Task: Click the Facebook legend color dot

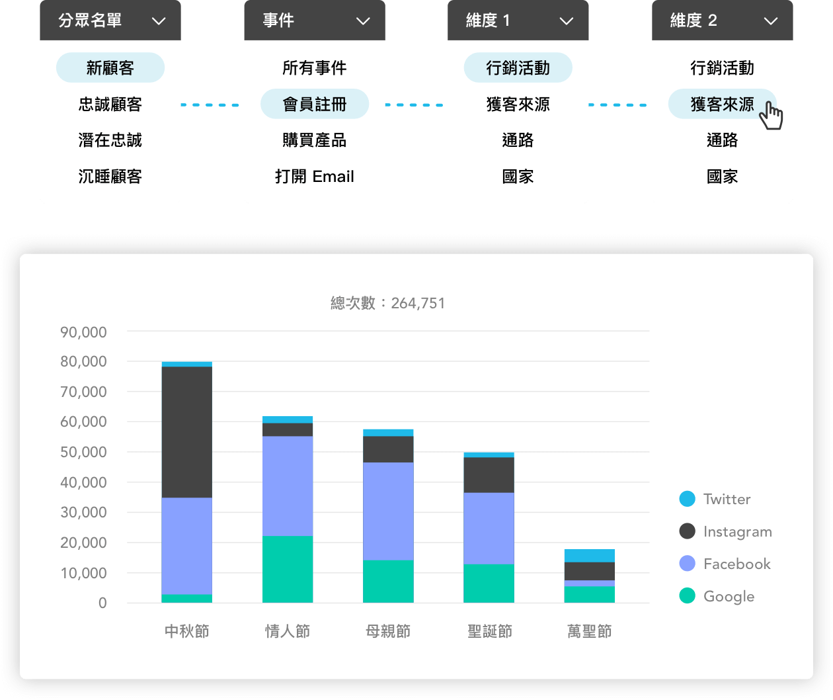Action: pyautogui.click(x=688, y=564)
